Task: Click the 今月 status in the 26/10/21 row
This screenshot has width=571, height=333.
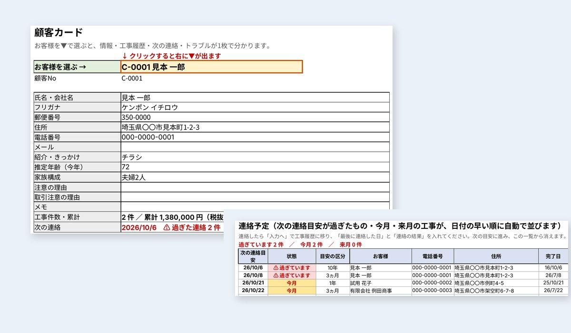Action: pyautogui.click(x=292, y=283)
